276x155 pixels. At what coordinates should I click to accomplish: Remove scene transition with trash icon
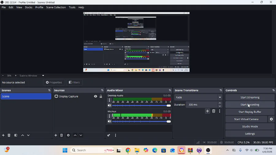point(213,111)
